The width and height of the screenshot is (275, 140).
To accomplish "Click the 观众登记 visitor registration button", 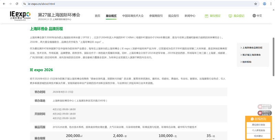I will pyautogui.click(x=236, y=16).
